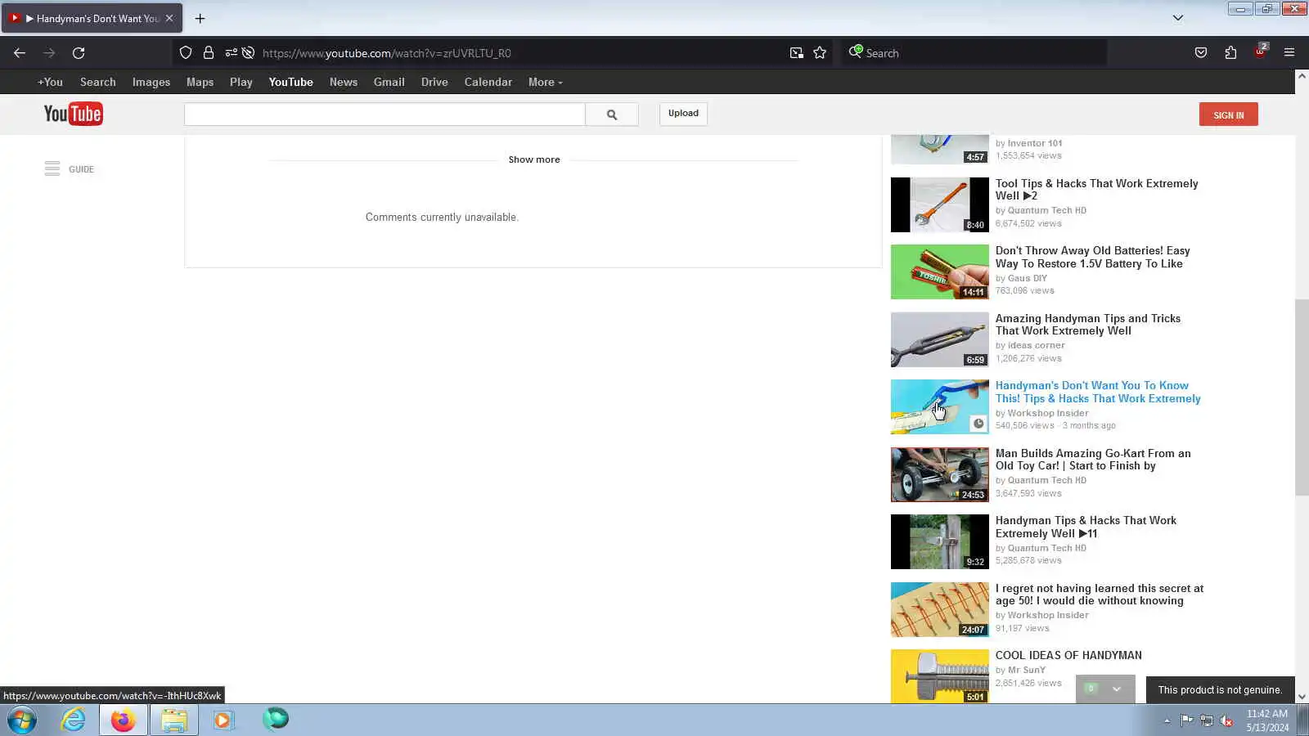This screenshot has height=736, width=1309.
Task: Show hidden system tray icons
Action: point(1167,720)
